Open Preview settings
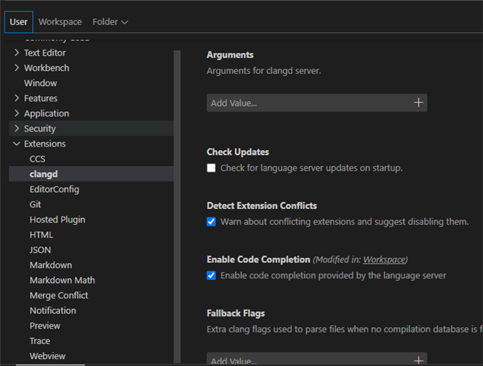483x366 pixels. tap(45, 326)
